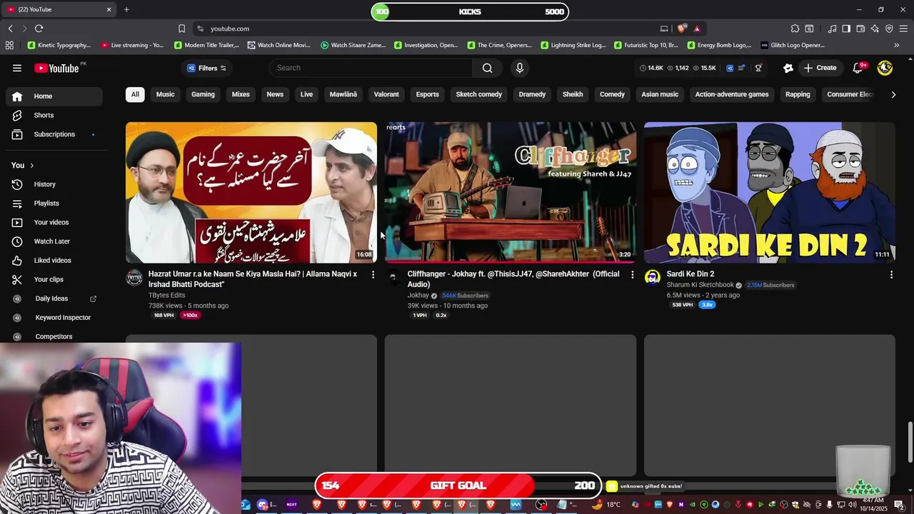Show hidden bookmarks with double chevron

897,45
